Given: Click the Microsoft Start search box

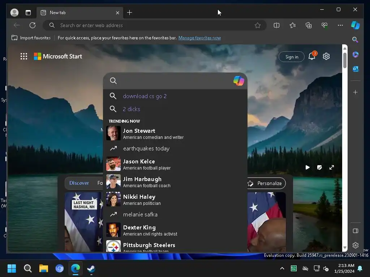Looking at the screenshot, I should [175, 81].
